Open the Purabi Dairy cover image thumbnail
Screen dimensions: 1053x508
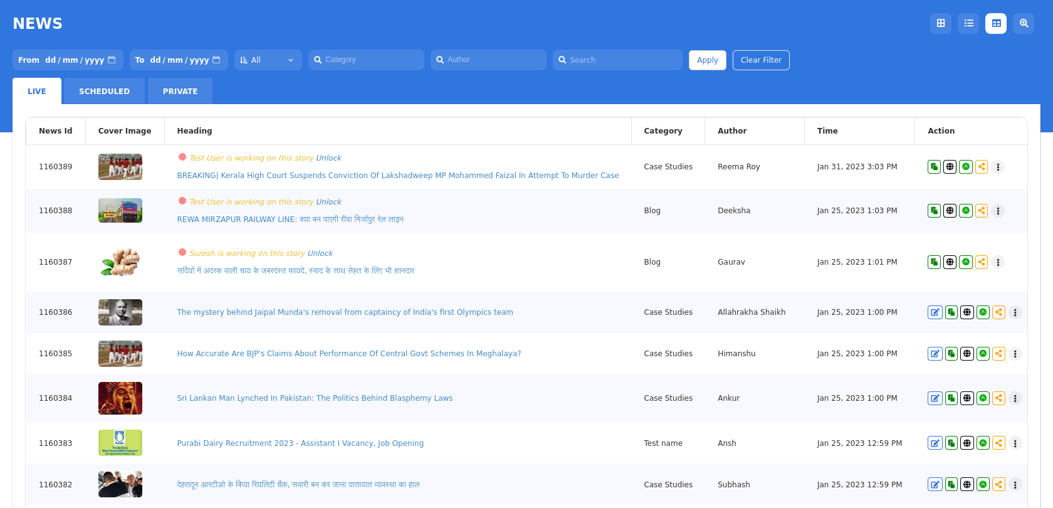(120, 443)
